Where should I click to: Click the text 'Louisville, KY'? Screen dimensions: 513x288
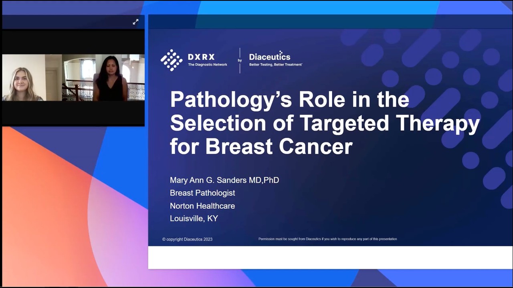pyautogui.click(x=194, y=218)
